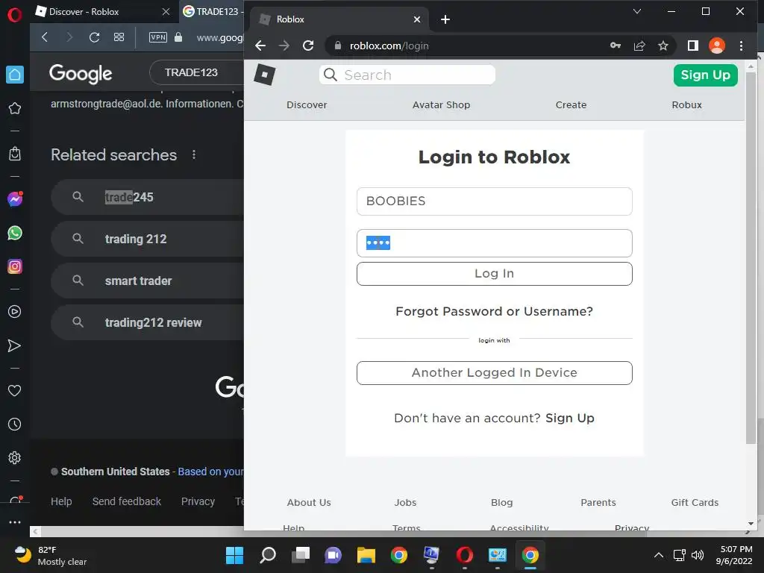Toggle the Opera VPN badge
The image size is (764, 573).
(x=158, y=37)
